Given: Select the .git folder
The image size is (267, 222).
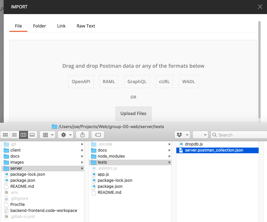Looking at the screenshot, I should coord(43,144).
